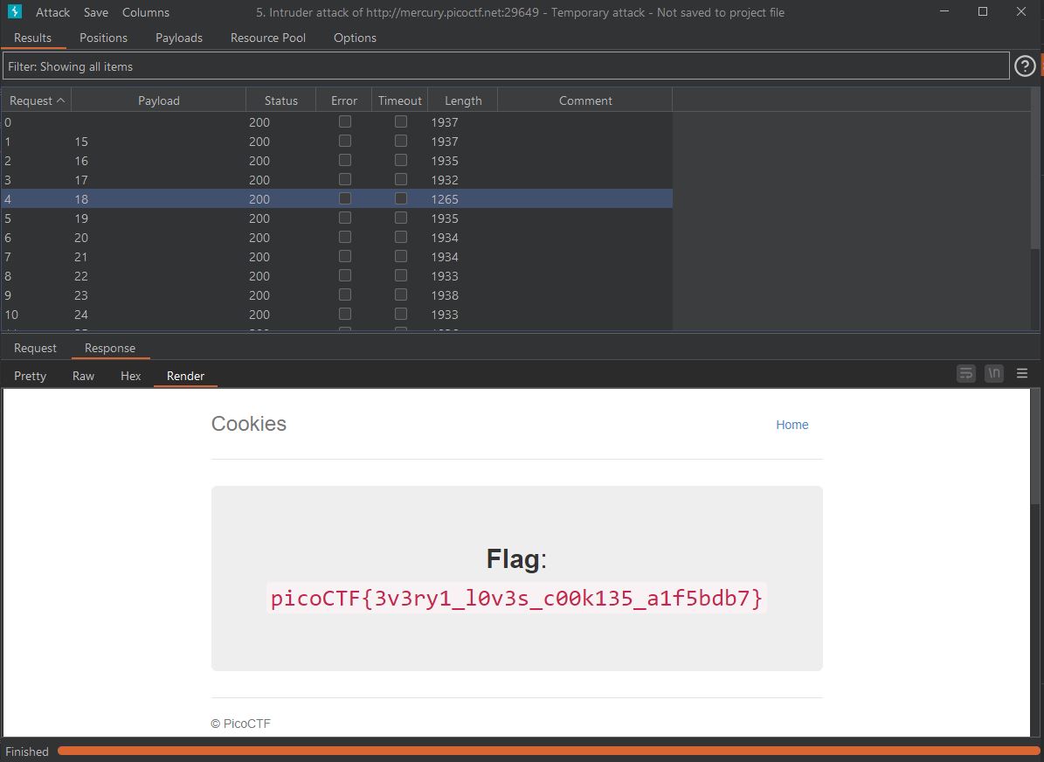Viewport: 1044px width, 762px height.
Task: Click the Cookies page heading
Action: pyautogui.click(x=249, y=424)
